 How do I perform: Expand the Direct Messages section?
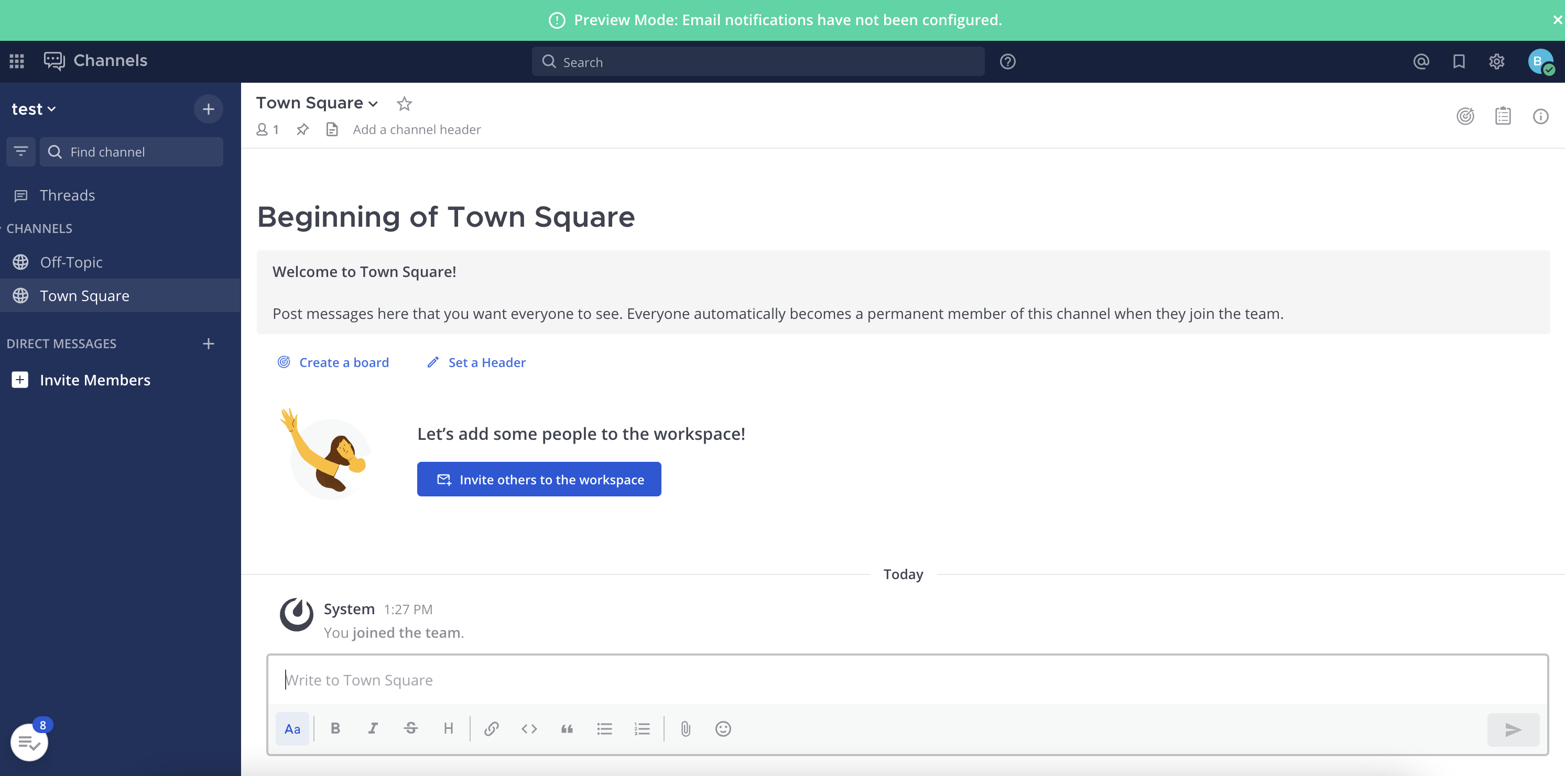(x=61, y=344)
